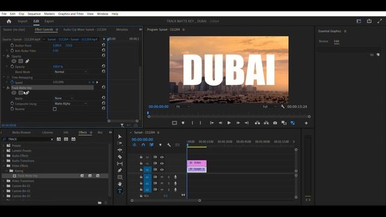Click comparison view icon in Program monitor

pos(284,123)
